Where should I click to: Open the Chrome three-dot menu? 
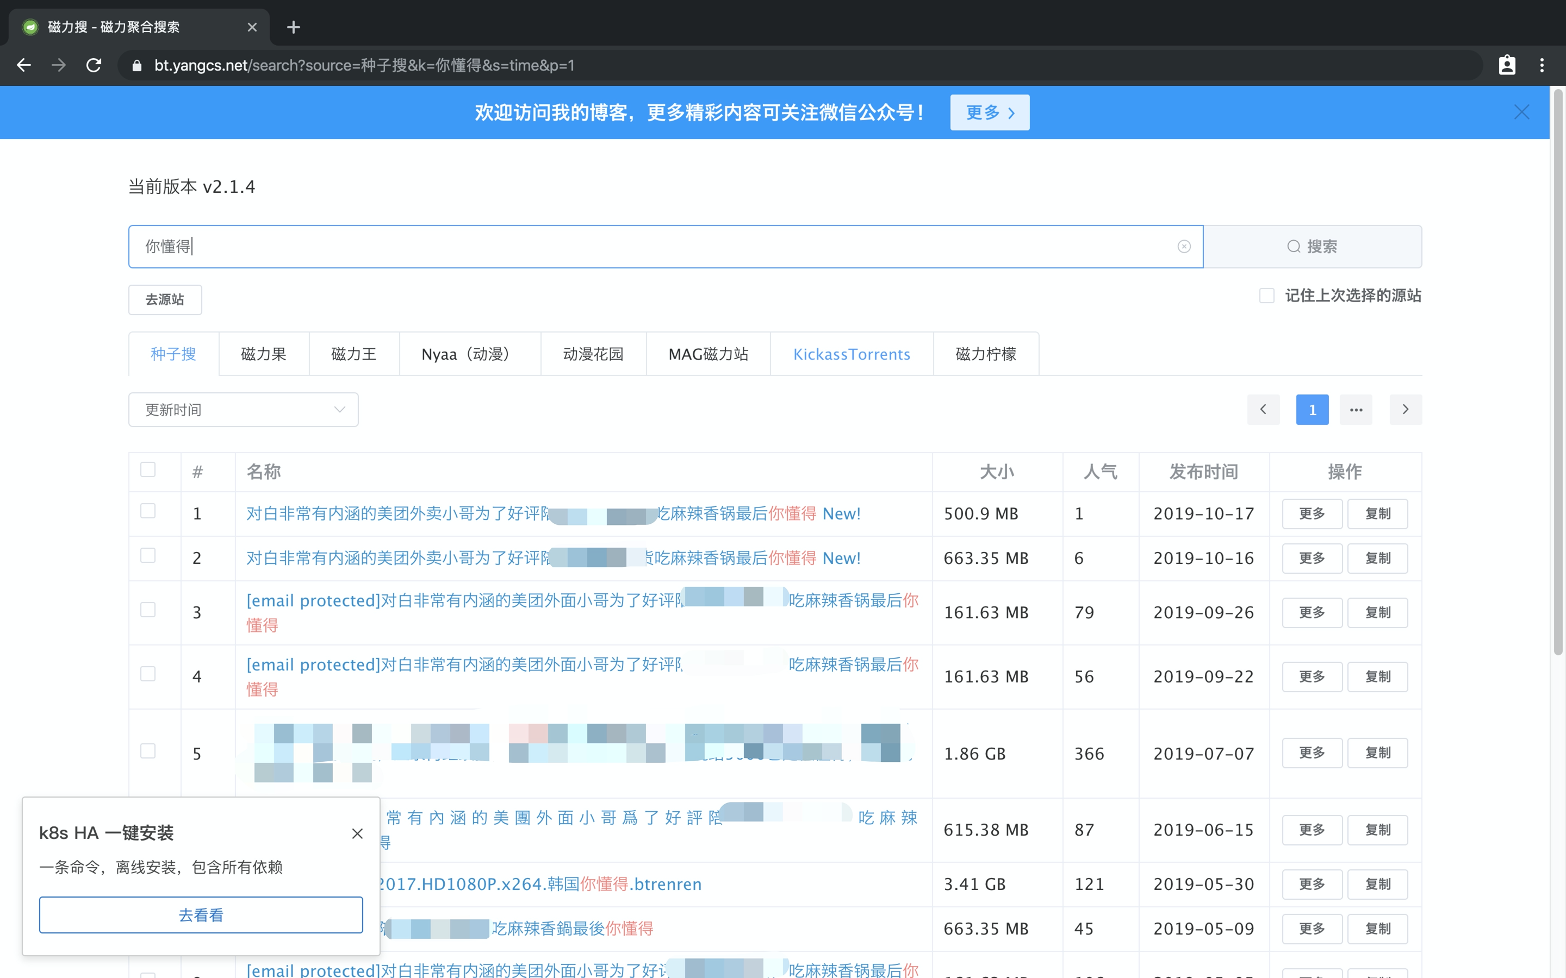(1542, 65)
